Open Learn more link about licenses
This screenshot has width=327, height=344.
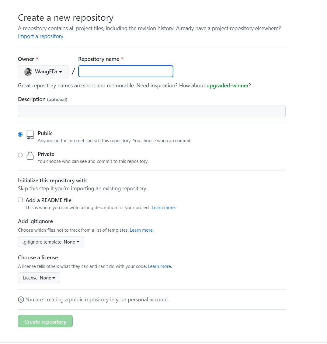click(160, 266)
